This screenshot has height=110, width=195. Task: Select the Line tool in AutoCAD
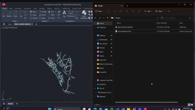coord(4,14)
